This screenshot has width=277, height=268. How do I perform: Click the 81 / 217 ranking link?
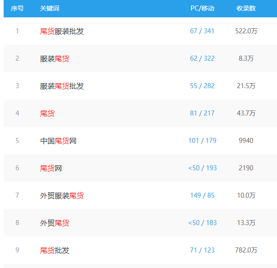click(x=202, y=113)
